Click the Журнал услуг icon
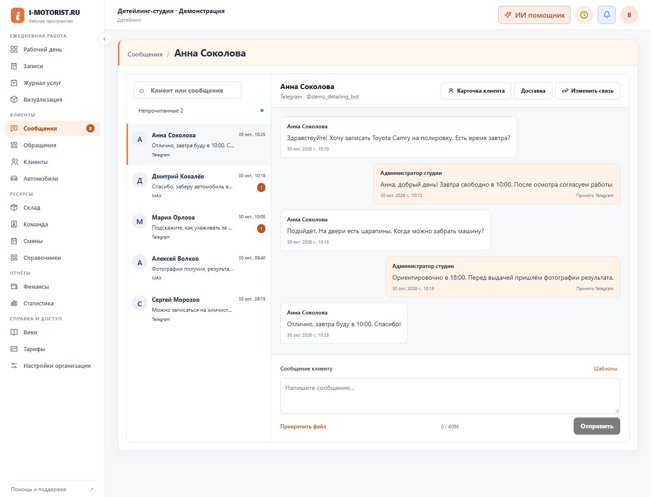Viewport: 651px width, 497px height. (x=14, y=83)
